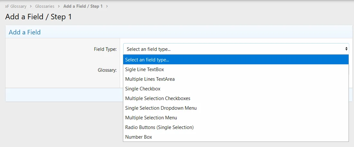The width and height of the screenshot is (354, 147).
Task: Go to the Glossaries breadcrumb link
Action: click(x=45, y=6)
